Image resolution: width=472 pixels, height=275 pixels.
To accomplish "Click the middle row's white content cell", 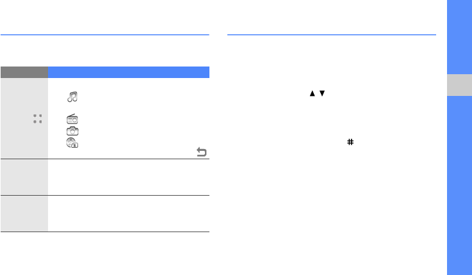I will 129,177.
